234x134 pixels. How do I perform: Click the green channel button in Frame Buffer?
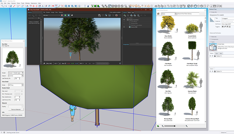(x=65, y=15)
